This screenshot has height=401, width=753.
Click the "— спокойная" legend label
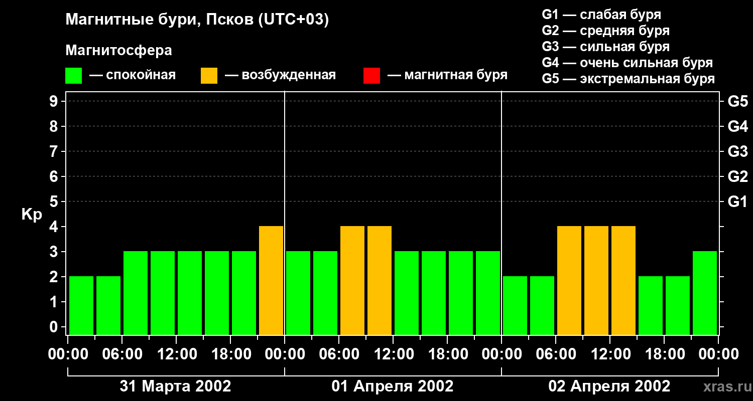coord(133,75)
